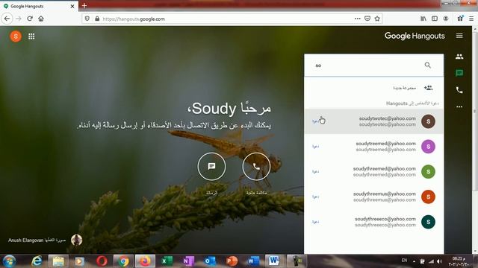
Task: Open Google Chrome from the taskbar
Action: [123, 261]
